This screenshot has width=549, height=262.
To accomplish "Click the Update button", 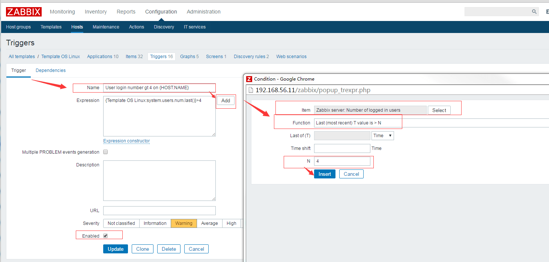I will tap(115, 249).
